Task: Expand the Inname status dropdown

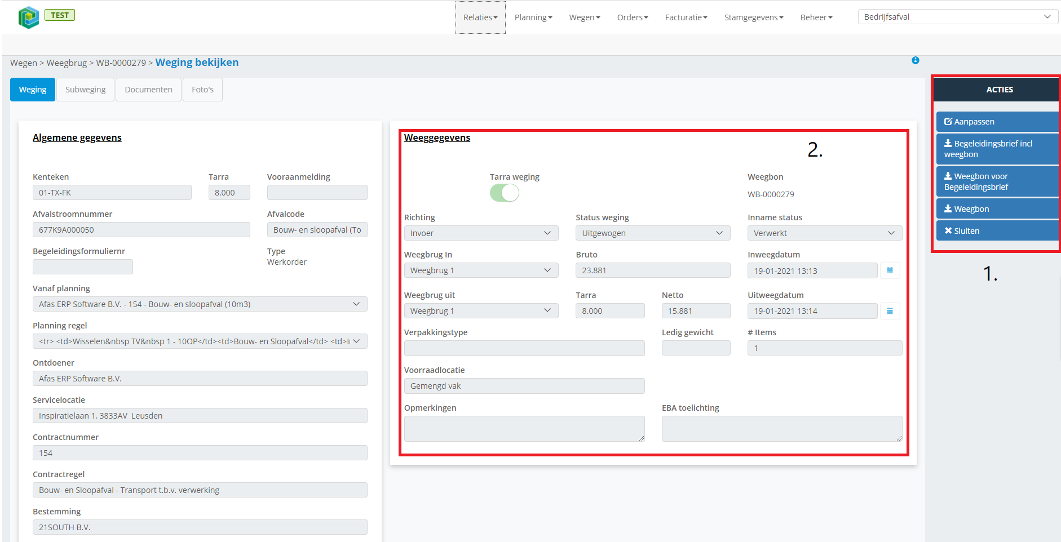Action: point(825,233)
